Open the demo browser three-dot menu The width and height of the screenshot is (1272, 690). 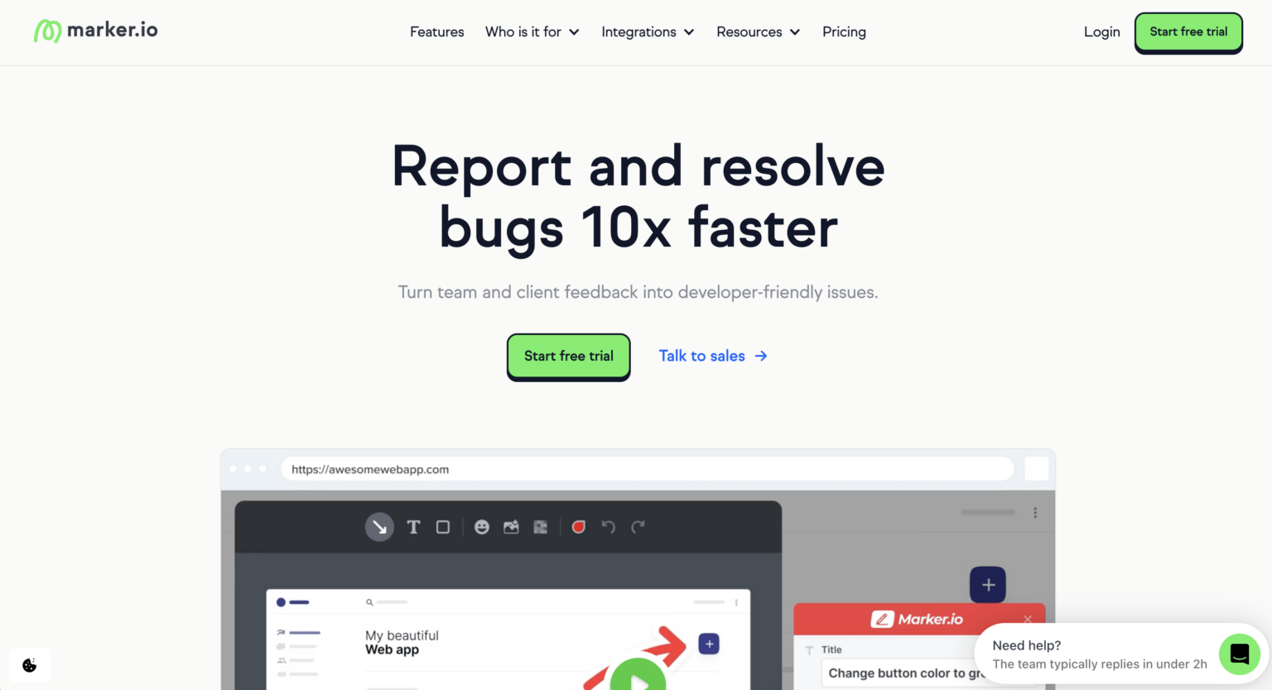click(x=1035, y=513)
